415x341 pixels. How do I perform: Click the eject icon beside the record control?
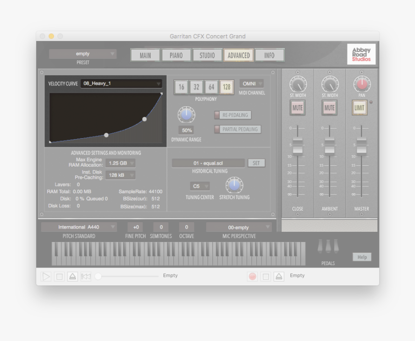coord(279,276)
